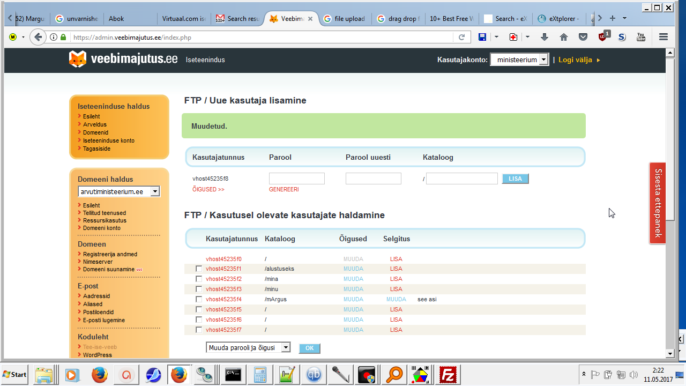Open the volume speaker tray icon

(x=633, y=374)
